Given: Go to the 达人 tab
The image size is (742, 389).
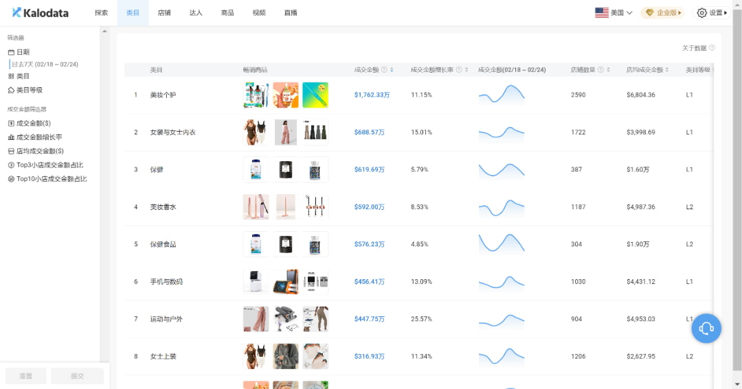Looking at the screenshot, I should coord(196,12).
